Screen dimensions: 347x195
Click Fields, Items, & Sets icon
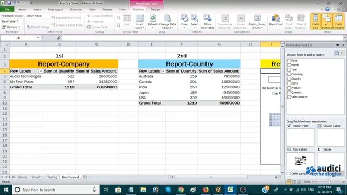(257, 18)
